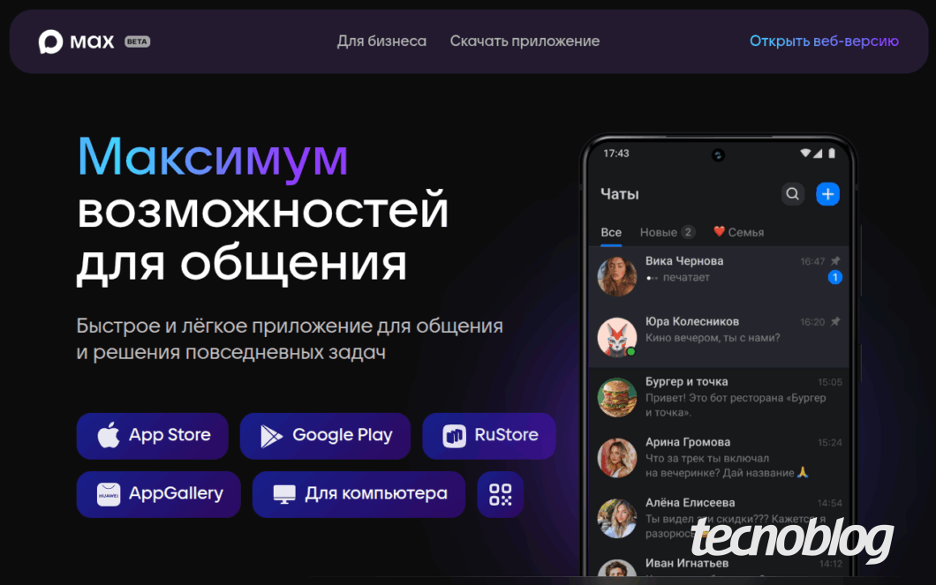The height and width of the screenshot is (585, 936).
Task: Open the Семья chat folder
Action: (x=742, y=232)
